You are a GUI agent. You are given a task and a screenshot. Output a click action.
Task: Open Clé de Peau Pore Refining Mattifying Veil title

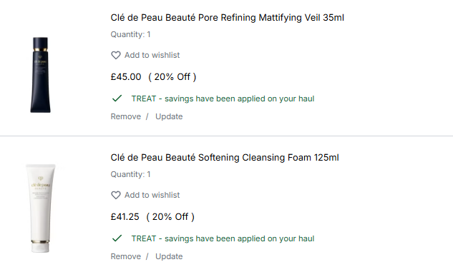227,18
